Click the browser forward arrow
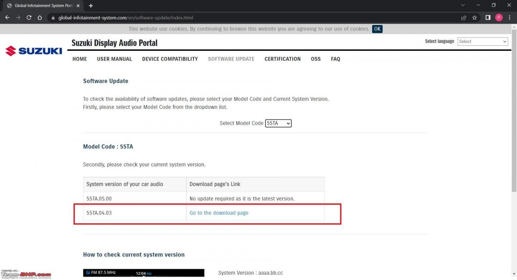This screenshot has width=517, height=280. pyautogui.click(x=18, y=18)
